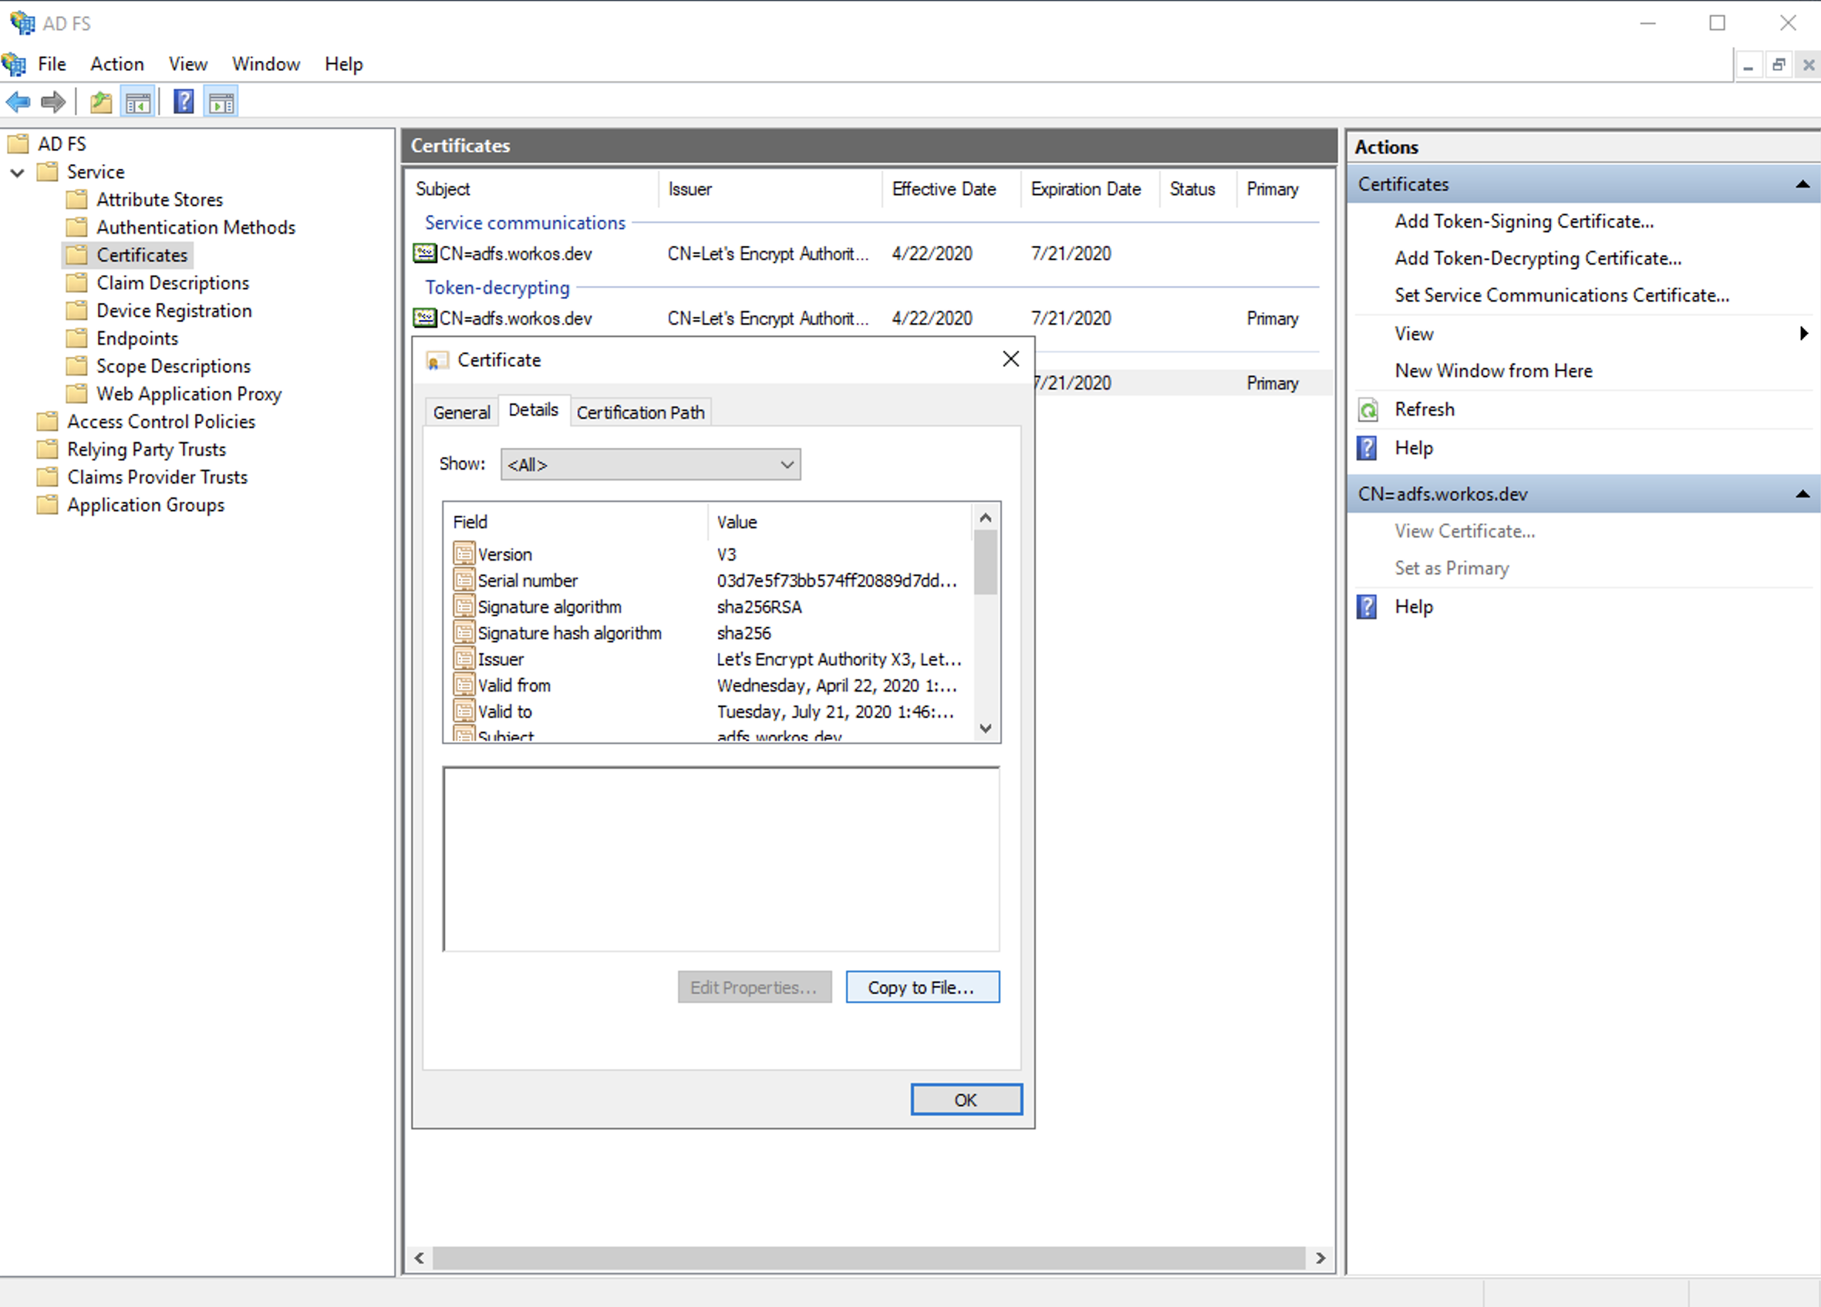Click the Version field icon

pyautogui.click(x=464, y=554)
